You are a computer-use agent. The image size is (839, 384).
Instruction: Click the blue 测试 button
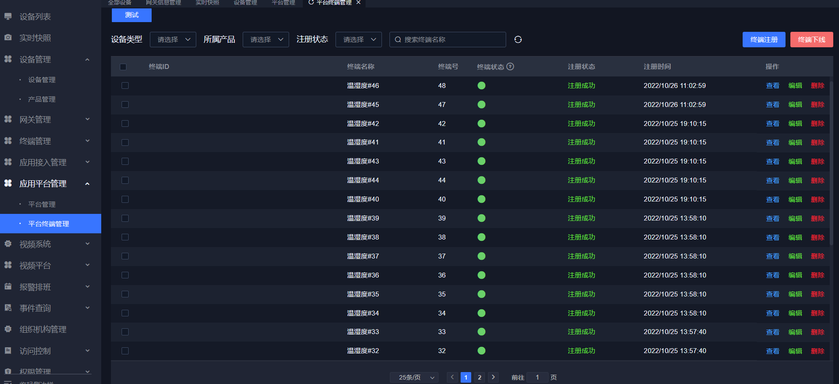[132, 15]
